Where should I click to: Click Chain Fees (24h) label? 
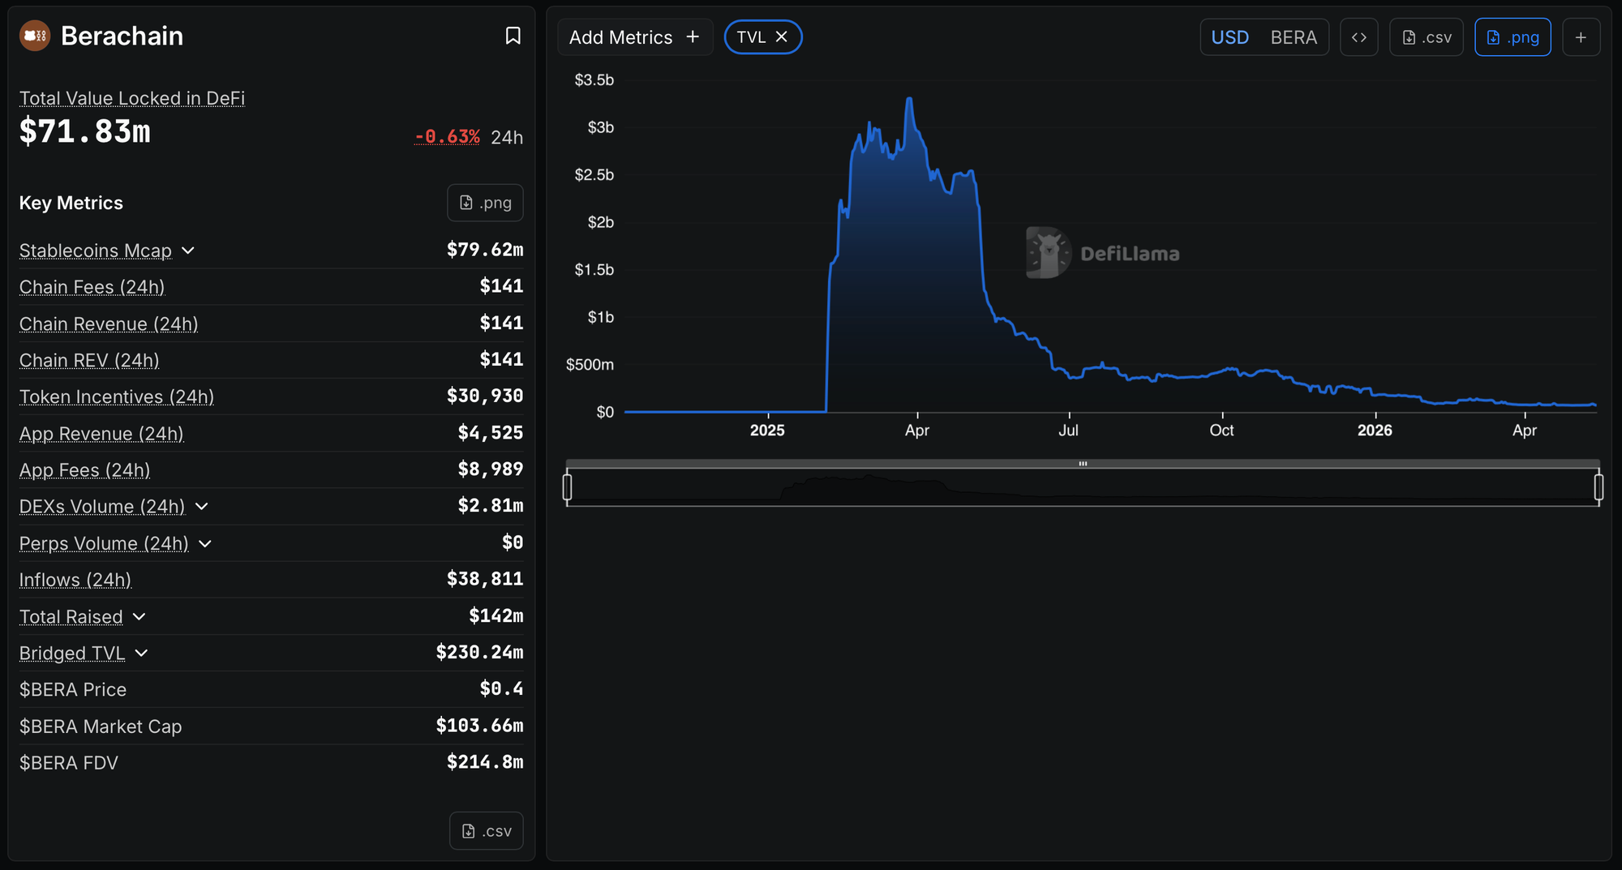(x=92, y=287)
